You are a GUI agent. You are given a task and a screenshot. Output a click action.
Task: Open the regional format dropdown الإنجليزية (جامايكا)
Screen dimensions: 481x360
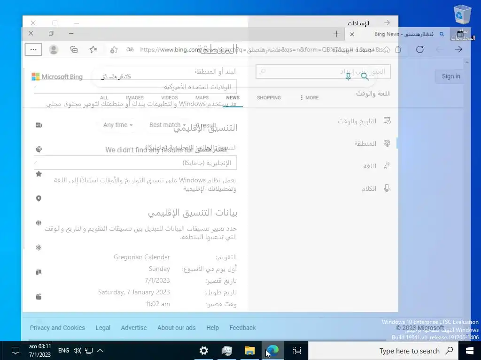tap(135, 163)
